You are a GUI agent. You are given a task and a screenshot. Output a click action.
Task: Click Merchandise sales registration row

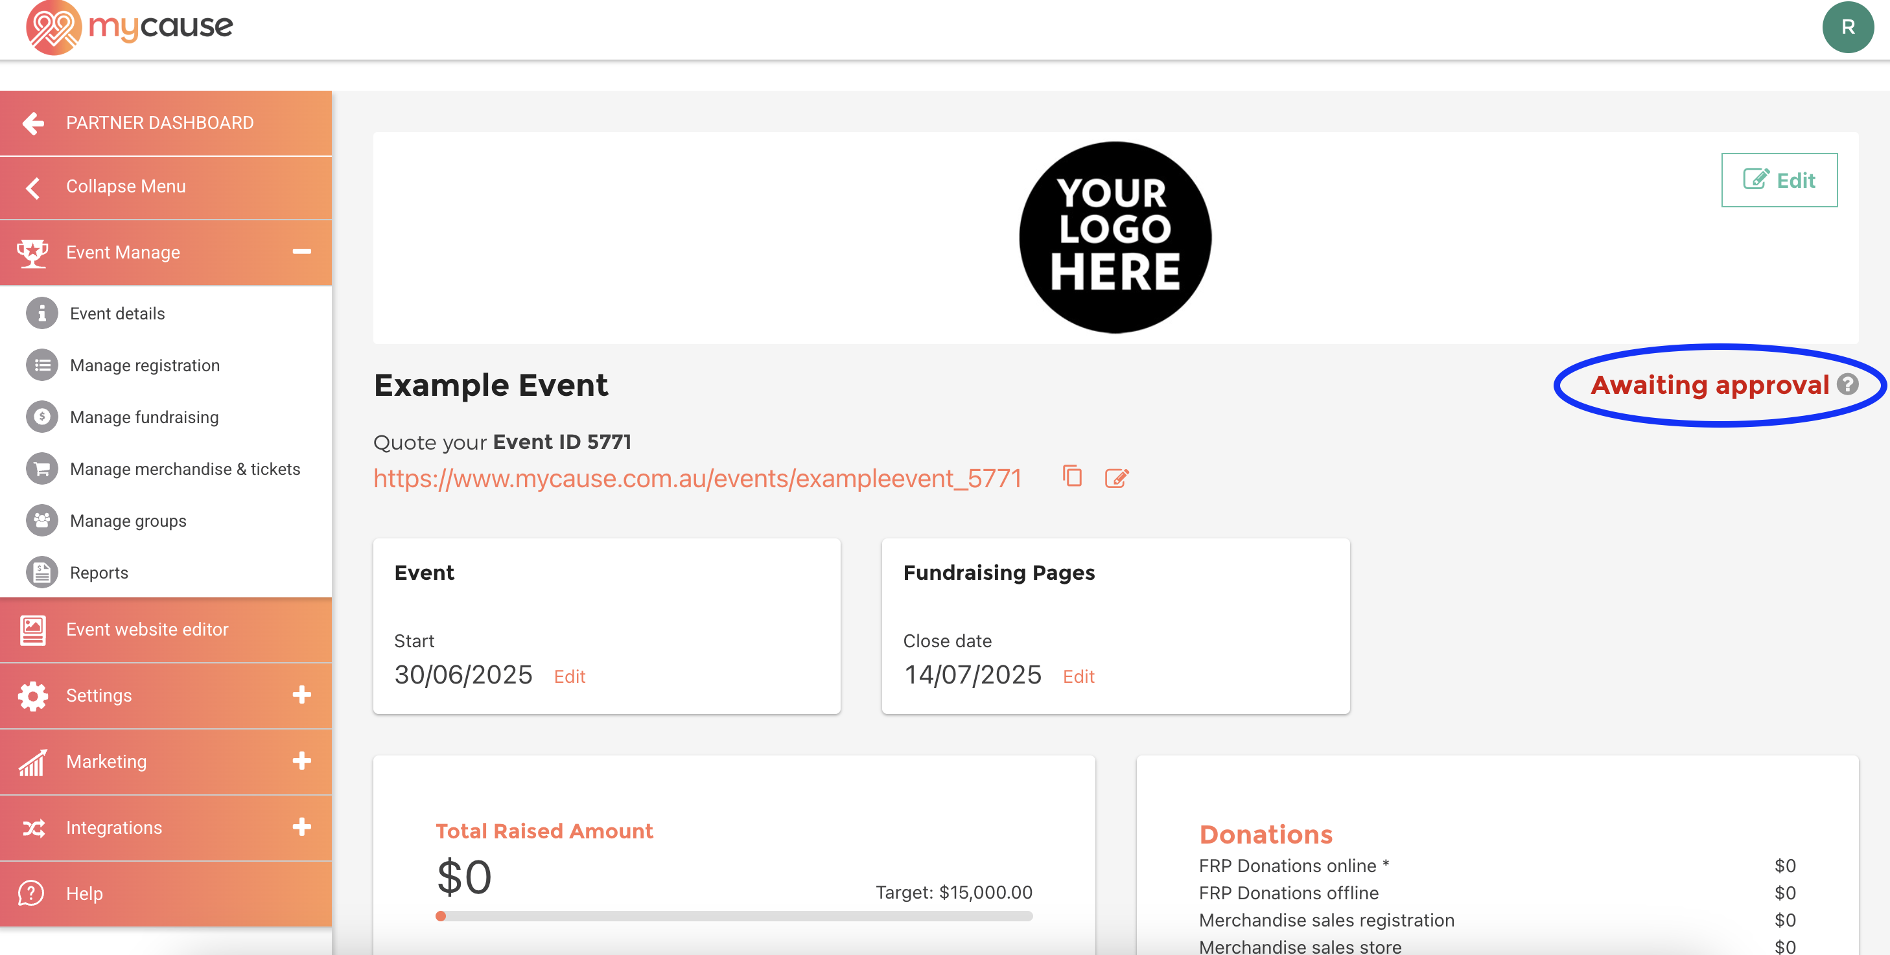pyautogui.click(x=1497, y=921)
